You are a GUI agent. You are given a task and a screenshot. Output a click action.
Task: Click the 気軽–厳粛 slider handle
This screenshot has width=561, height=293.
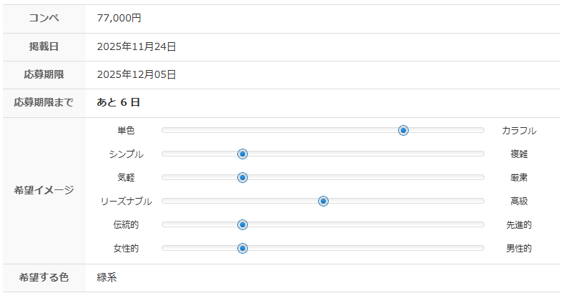pyautogui.click(x=242, y=177)
